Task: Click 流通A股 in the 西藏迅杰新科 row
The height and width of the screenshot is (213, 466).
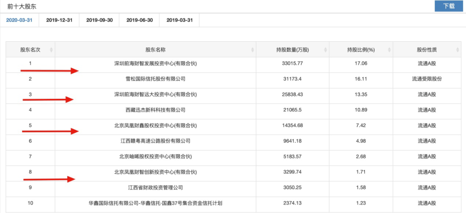Action: (427, 110)
